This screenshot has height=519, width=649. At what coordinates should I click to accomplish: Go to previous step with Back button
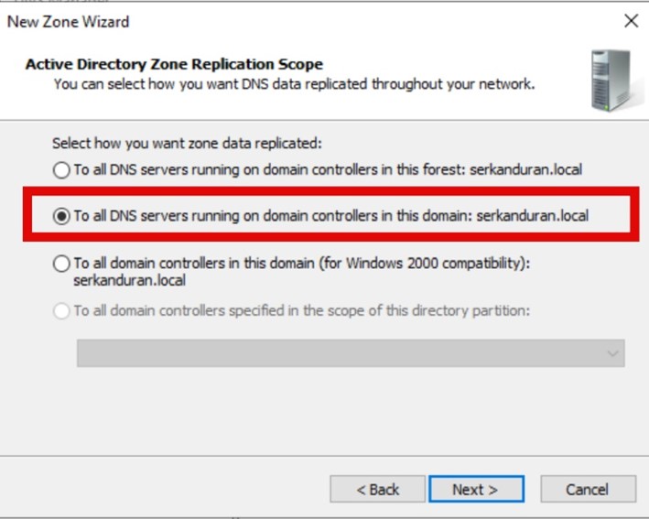(377, 489)
